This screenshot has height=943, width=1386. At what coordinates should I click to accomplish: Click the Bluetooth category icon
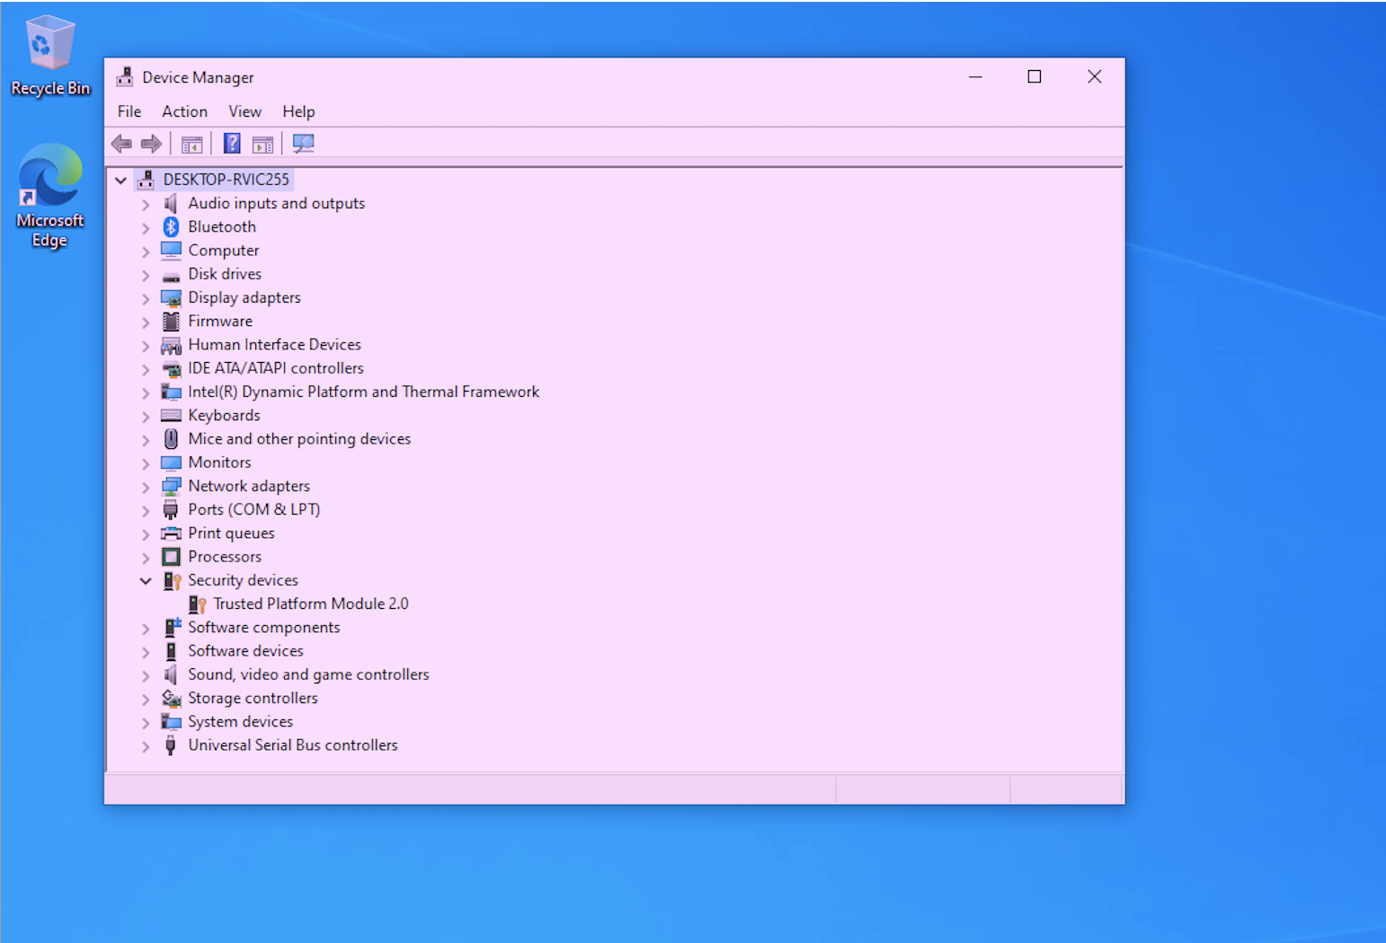click(x=171, y=227)
